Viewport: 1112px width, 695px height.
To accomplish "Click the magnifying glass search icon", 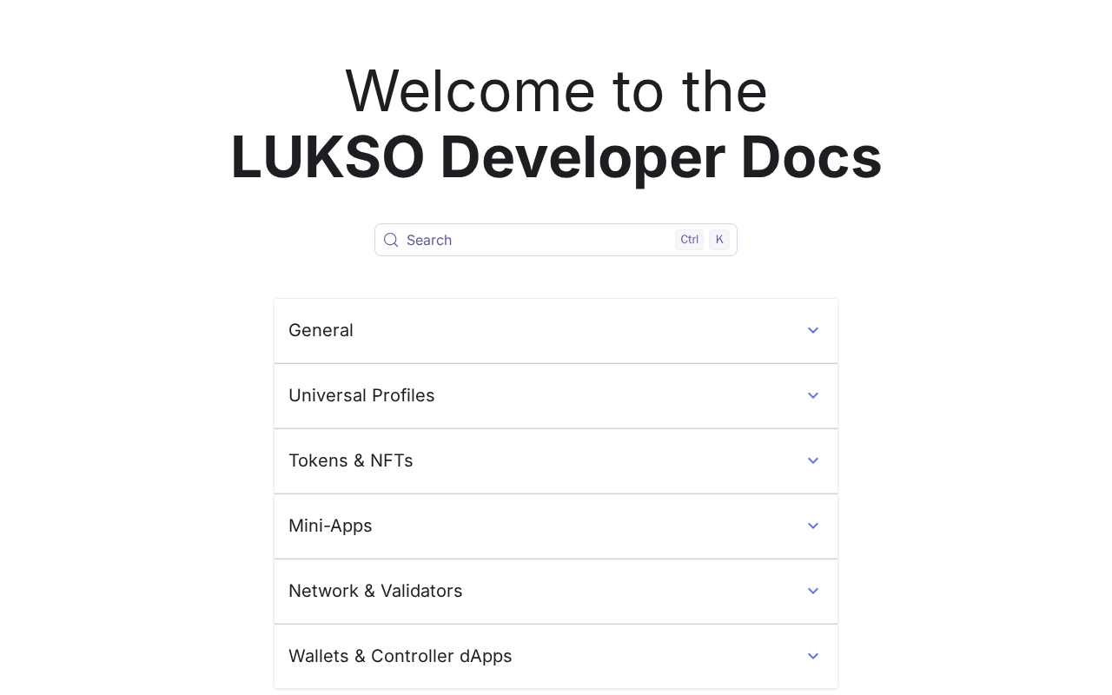I will click(x=391, y=240).
